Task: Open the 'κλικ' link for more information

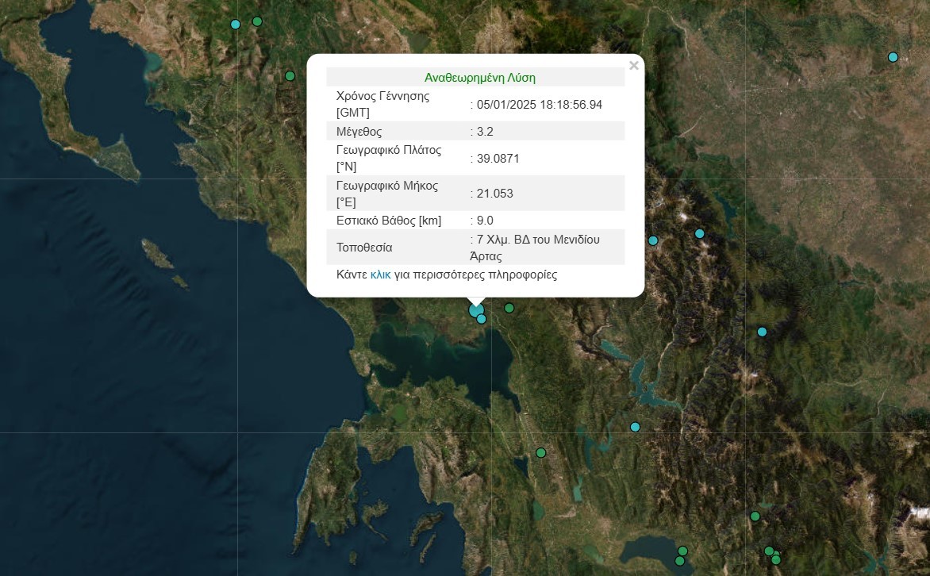Action: pos(380,275)
